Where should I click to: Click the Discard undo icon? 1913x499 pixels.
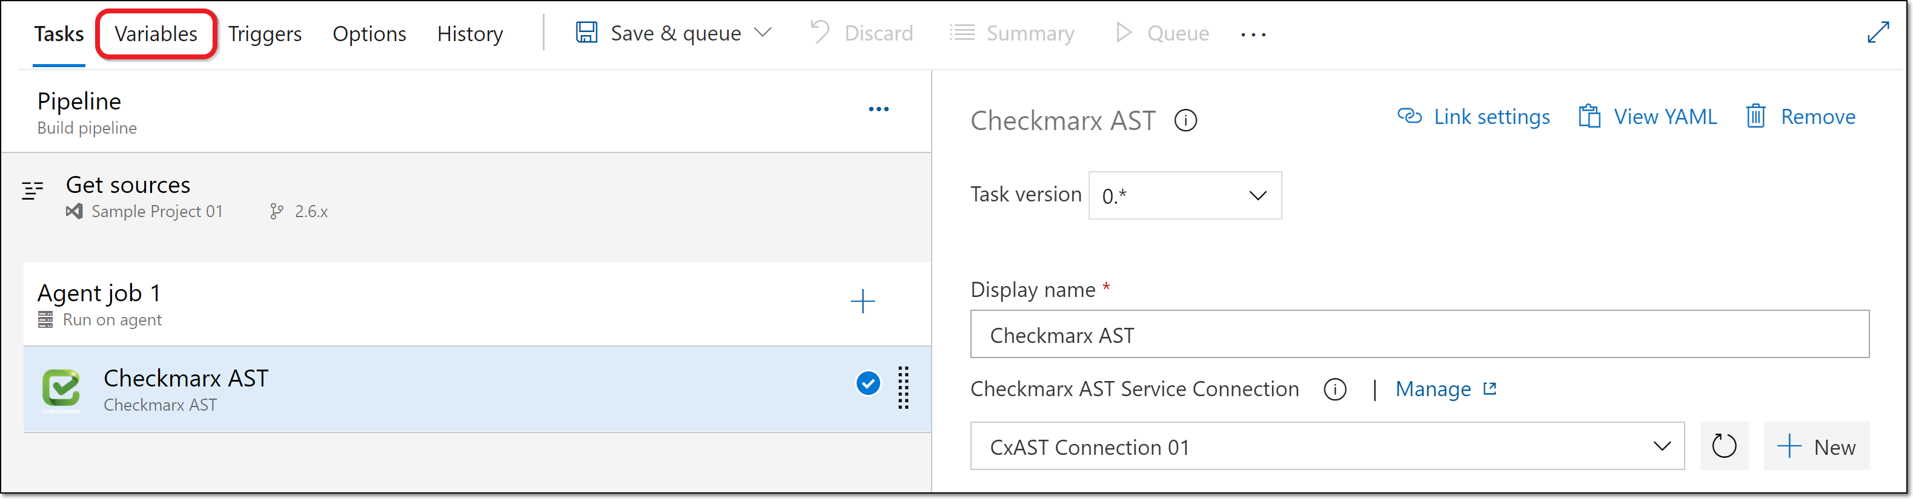pyautogui.click(x=820, y=33)
